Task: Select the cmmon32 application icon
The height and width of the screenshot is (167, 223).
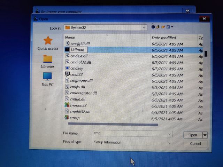Action: (x=67, y=105)
